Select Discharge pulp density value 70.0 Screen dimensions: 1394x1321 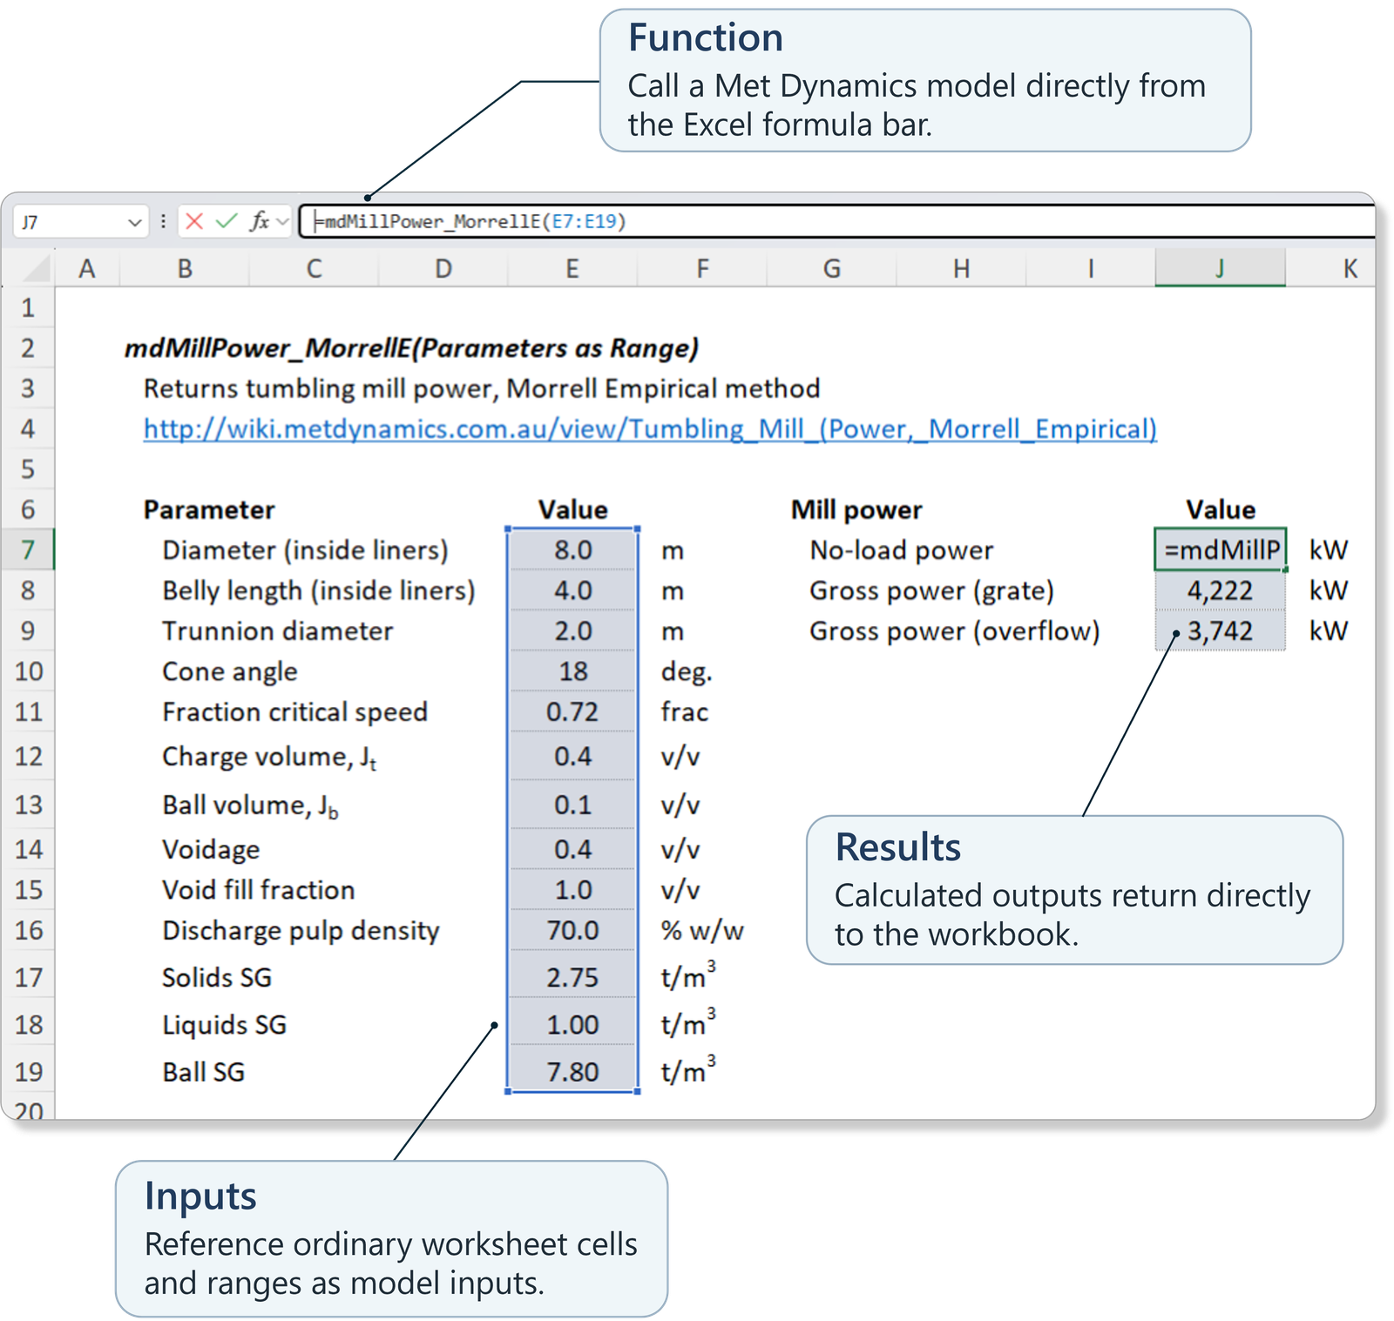[572, 930]
